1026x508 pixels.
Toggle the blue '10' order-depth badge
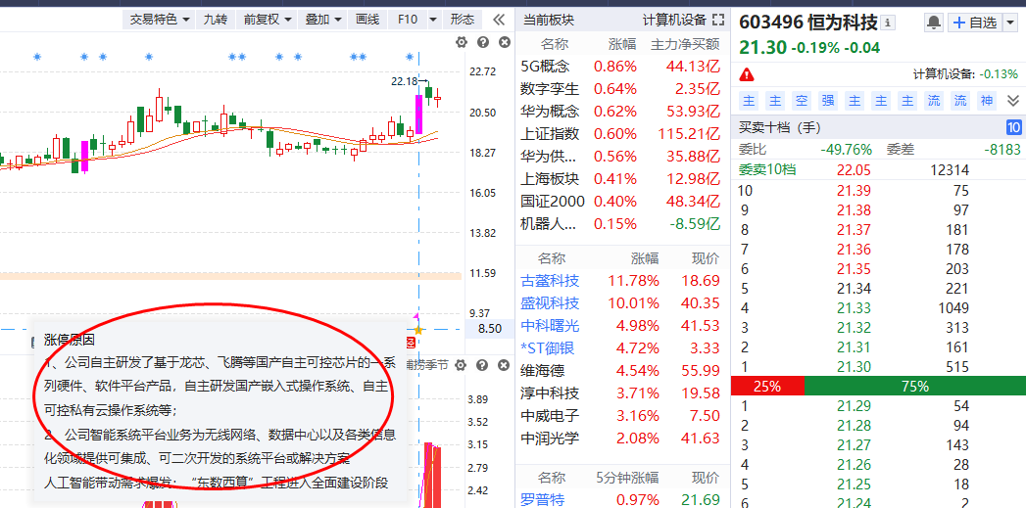point(1013,127)
